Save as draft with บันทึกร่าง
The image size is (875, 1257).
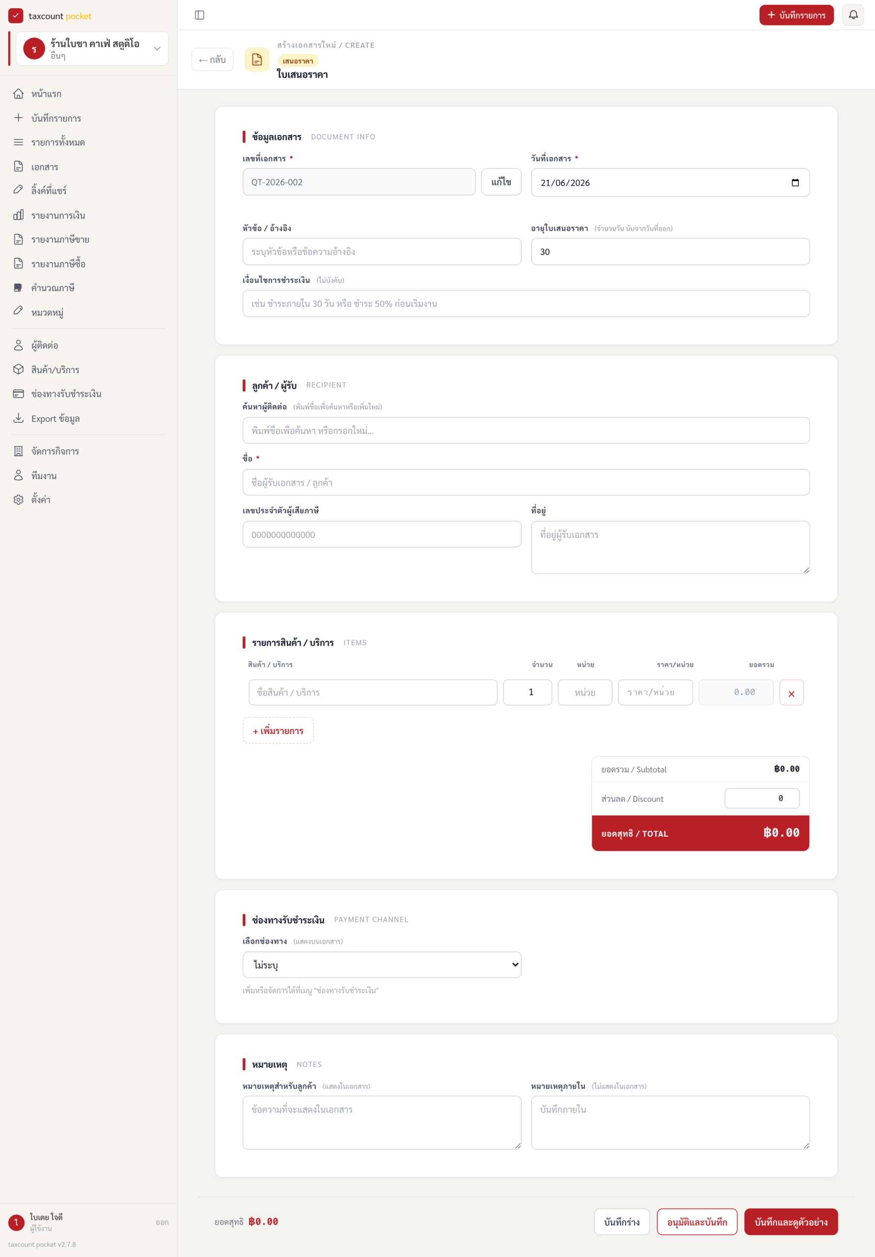click(x=622, y=1222)
